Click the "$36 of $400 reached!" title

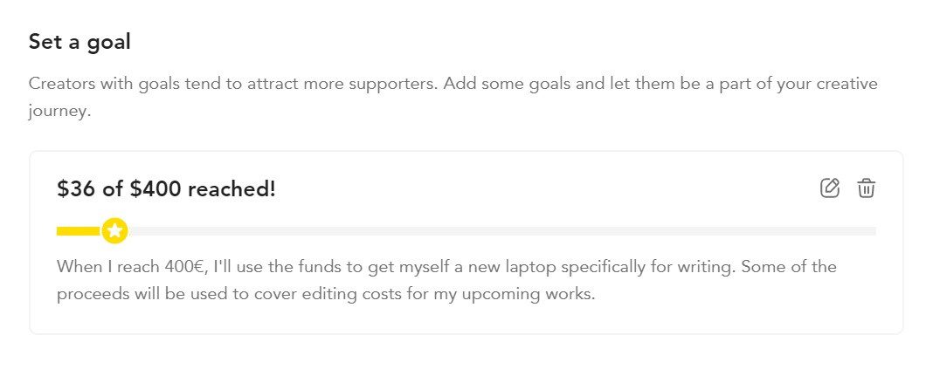[167, 189]
